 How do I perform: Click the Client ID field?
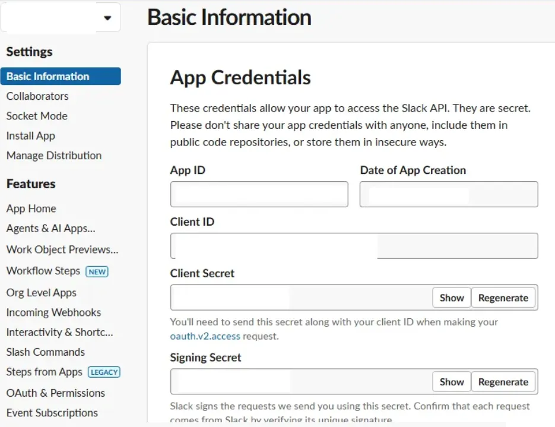pyautogui.click(x=354, y=246)
